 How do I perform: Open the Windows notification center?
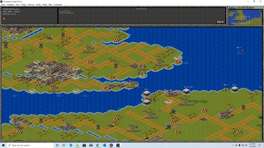tap(259, 145)
